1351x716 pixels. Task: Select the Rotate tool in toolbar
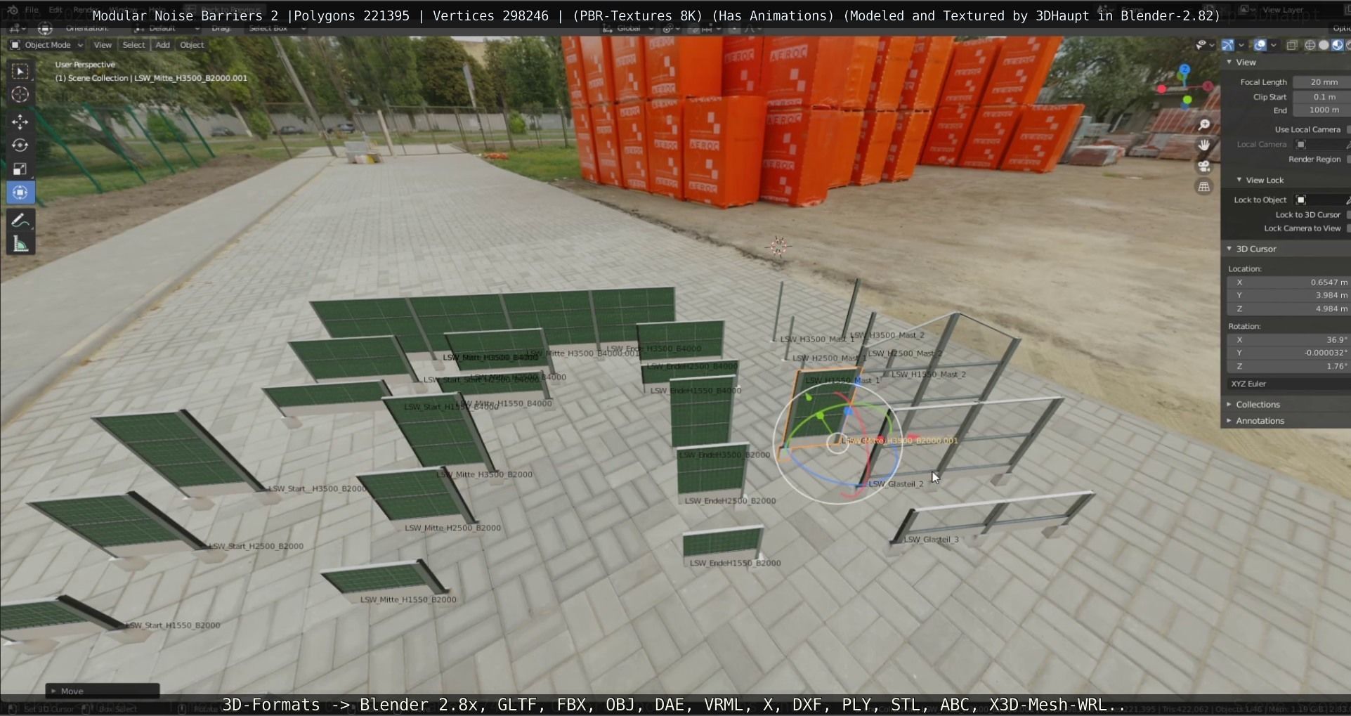(20, 145)
